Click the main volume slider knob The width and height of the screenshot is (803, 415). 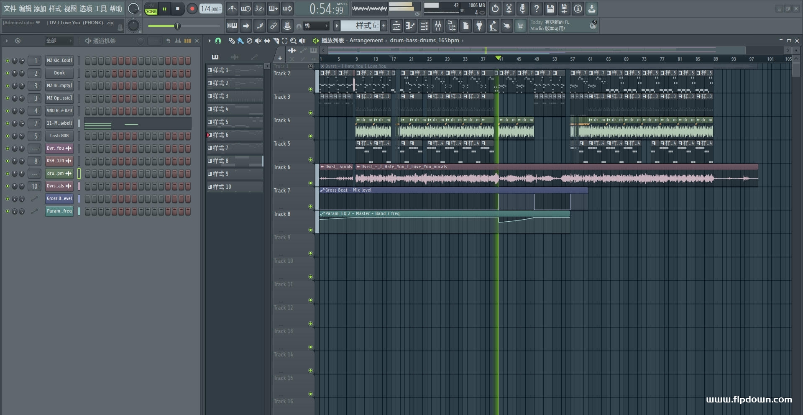[x=177, y=26]
